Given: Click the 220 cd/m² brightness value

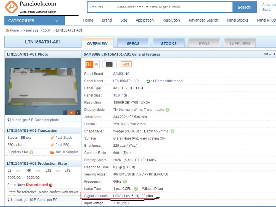Looking at the screenshot, I should click(125, 146).
